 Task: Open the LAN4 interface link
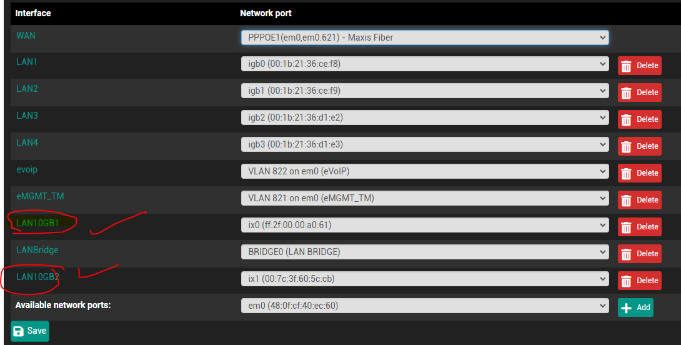coord(27,142)
